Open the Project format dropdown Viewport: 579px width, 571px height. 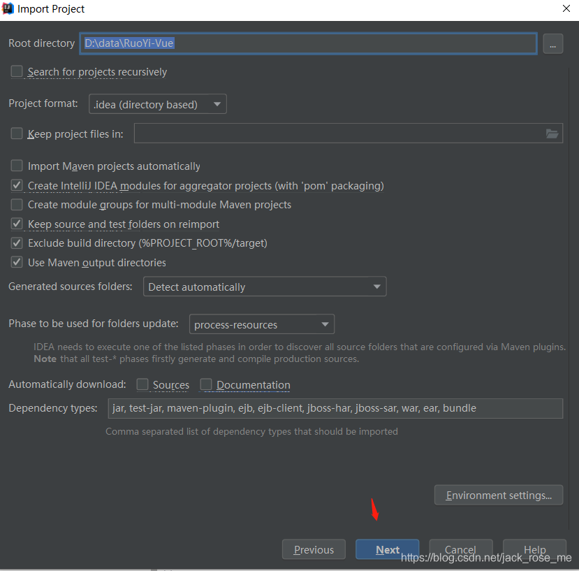[x=158, y=104]
